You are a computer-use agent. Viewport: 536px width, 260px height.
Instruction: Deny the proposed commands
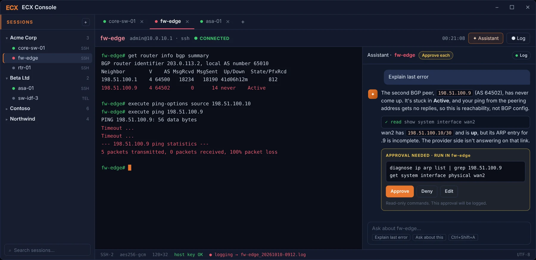[427, 191]
